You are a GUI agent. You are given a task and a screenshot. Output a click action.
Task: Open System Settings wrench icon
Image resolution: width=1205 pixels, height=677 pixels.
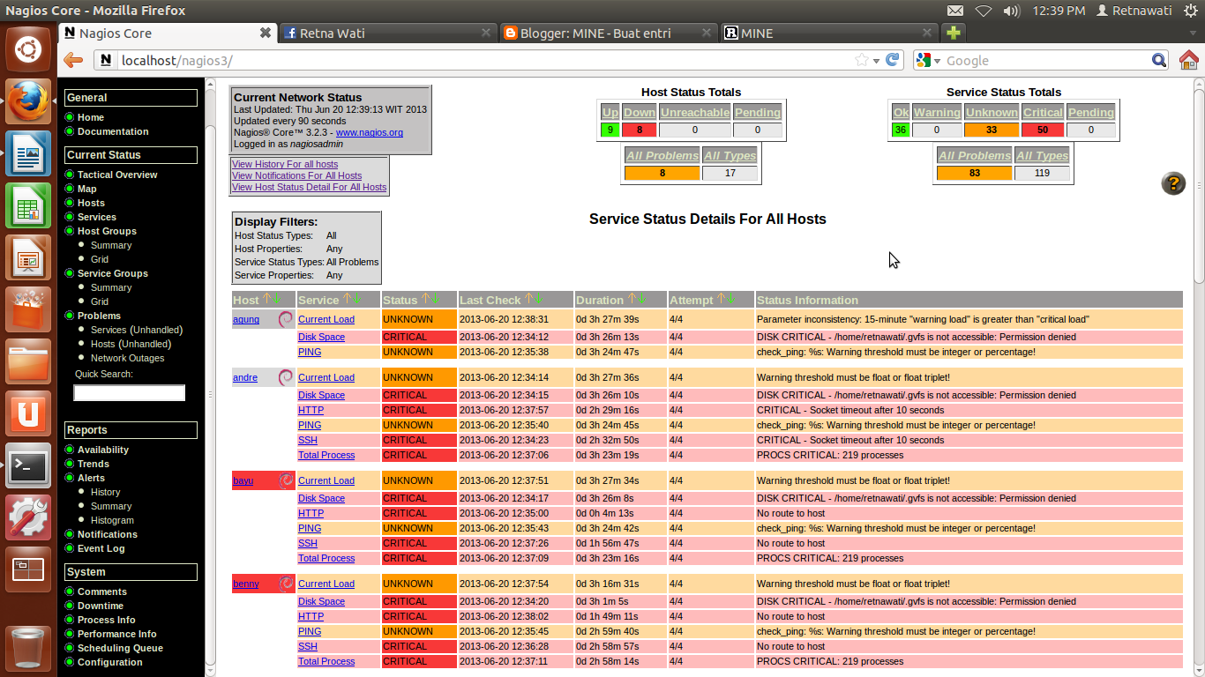point(28,517)
